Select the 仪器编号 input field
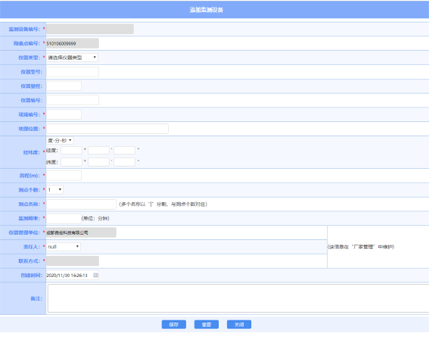The height and width of the screenshot is (343, 429). [x=72, y=100]
